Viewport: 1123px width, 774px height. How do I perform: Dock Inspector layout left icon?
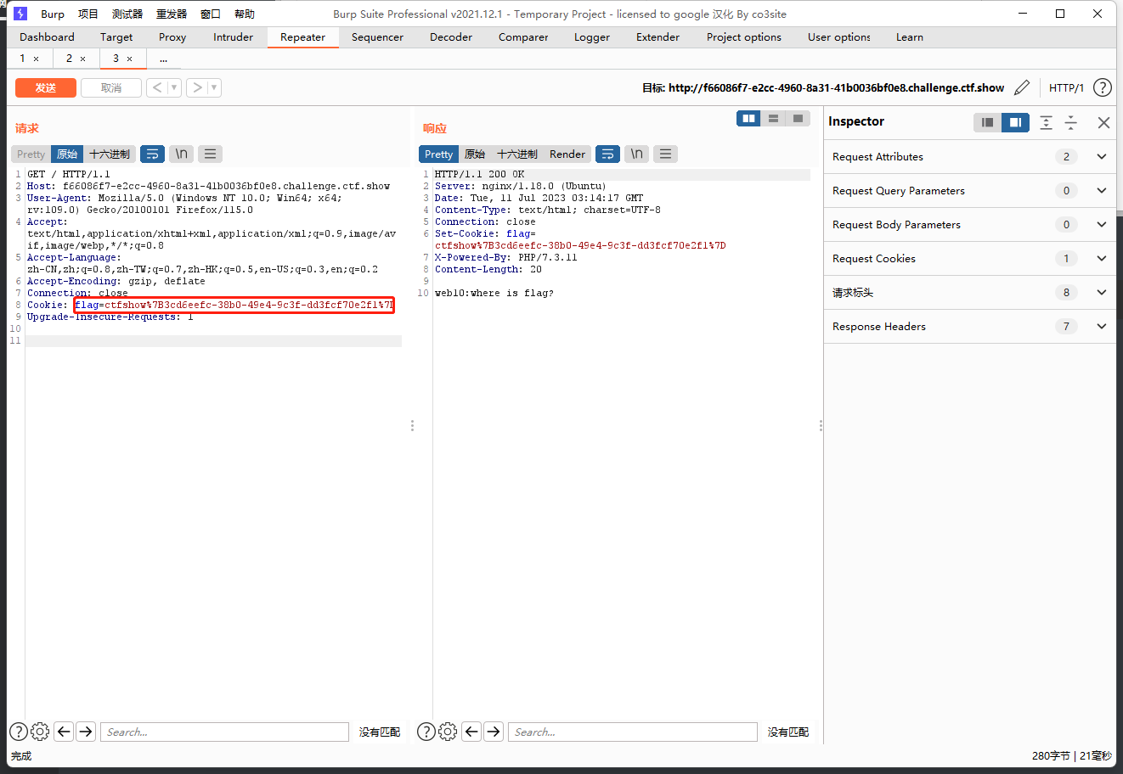point(987,122)
